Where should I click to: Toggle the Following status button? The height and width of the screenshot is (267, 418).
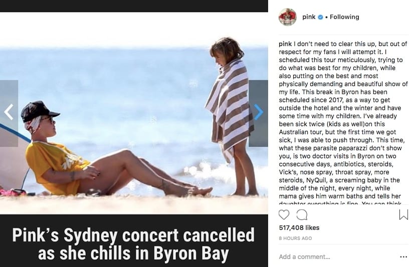coord(344,17)
